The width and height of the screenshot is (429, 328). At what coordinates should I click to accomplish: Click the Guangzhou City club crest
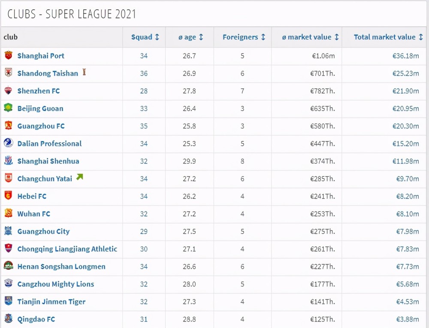[9, 231]
